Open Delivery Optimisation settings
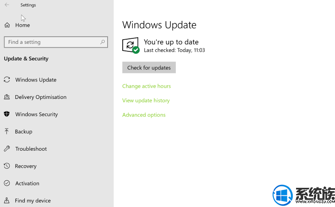The height and width of the screenshot is (207, 335). click(x=41, y=97)
